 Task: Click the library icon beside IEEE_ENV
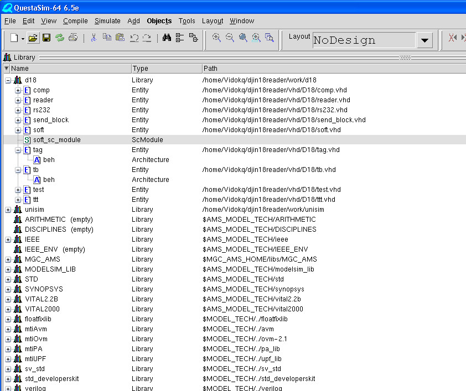[18, 249]
